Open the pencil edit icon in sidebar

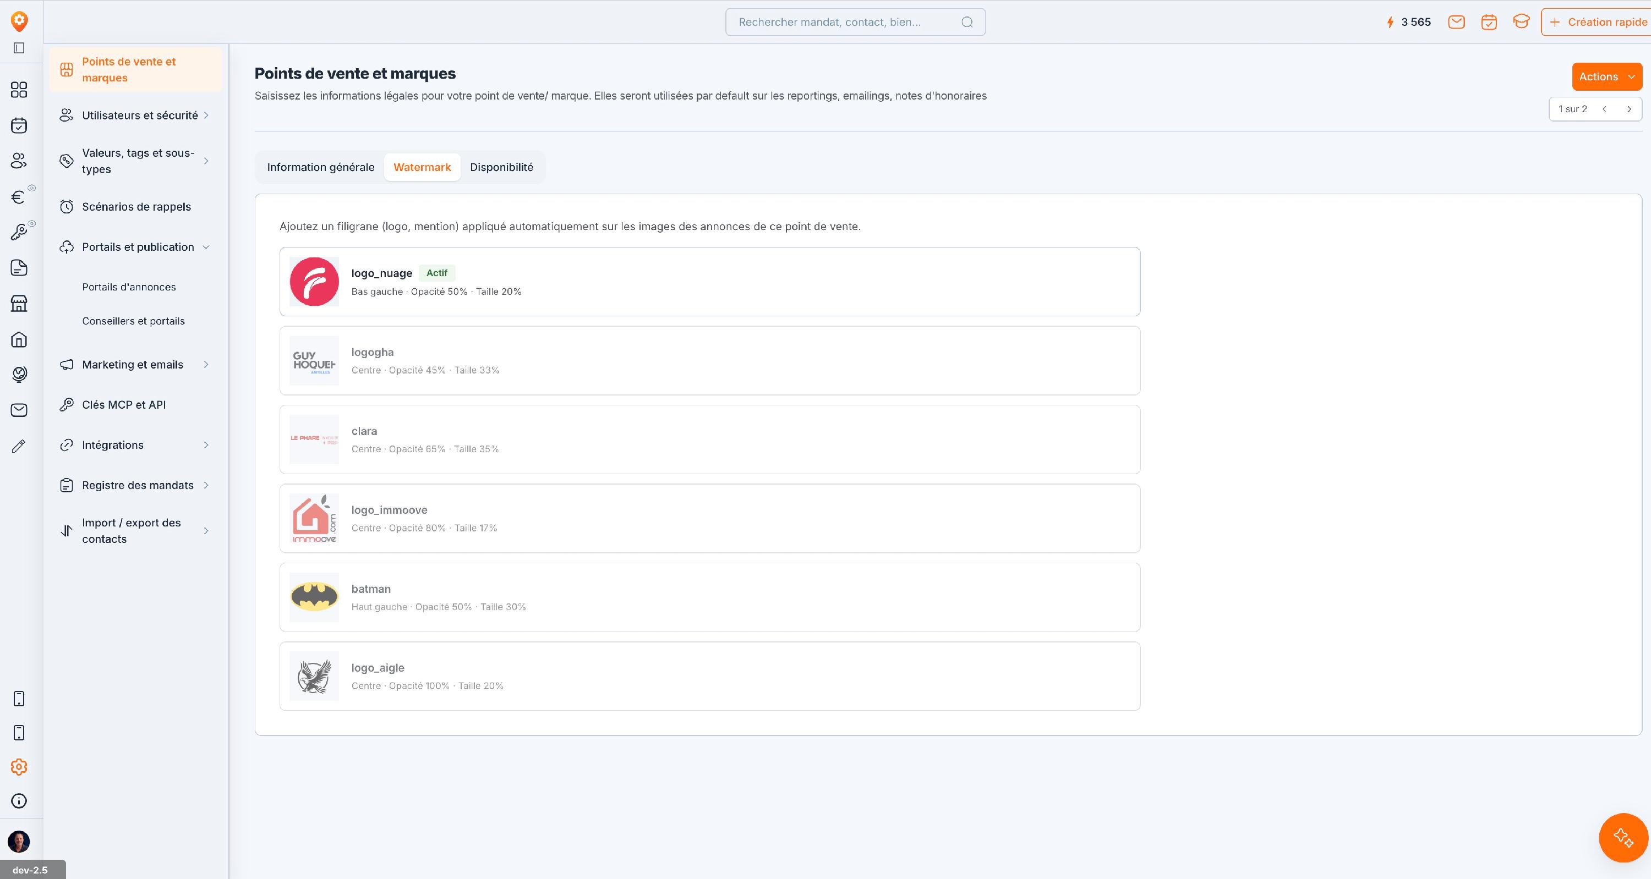(x=19, y=446)
